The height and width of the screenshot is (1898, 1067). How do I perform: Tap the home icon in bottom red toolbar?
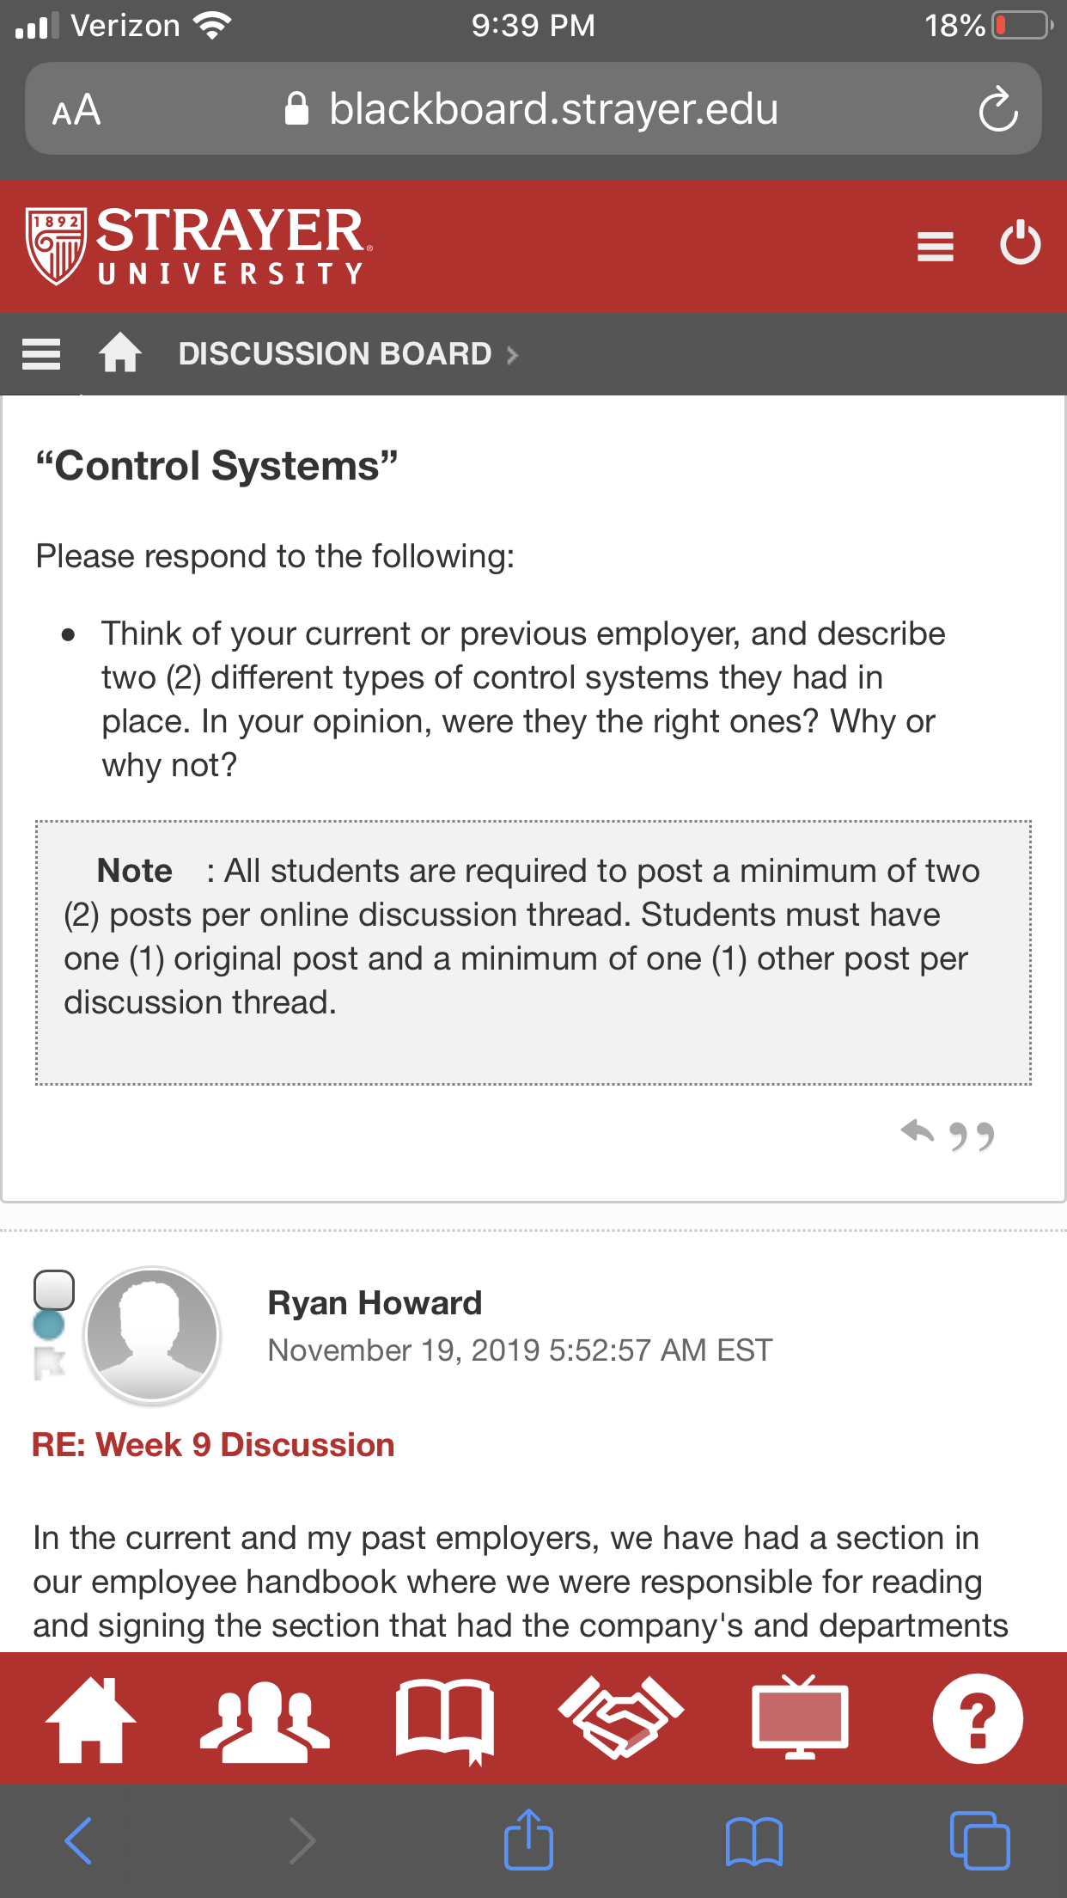pyautogui.click(x=90, y=1719)
